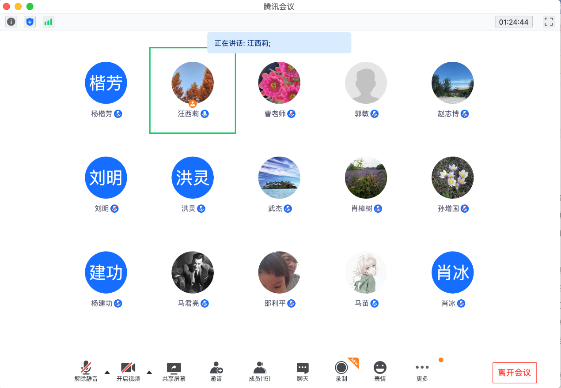Click the microphone icon beside 汪西莉

click(x=205, y=114)
